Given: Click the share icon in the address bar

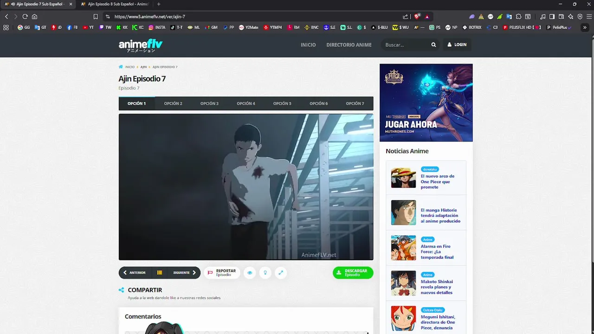Looking at the screenshot, I should coord(405,16).
